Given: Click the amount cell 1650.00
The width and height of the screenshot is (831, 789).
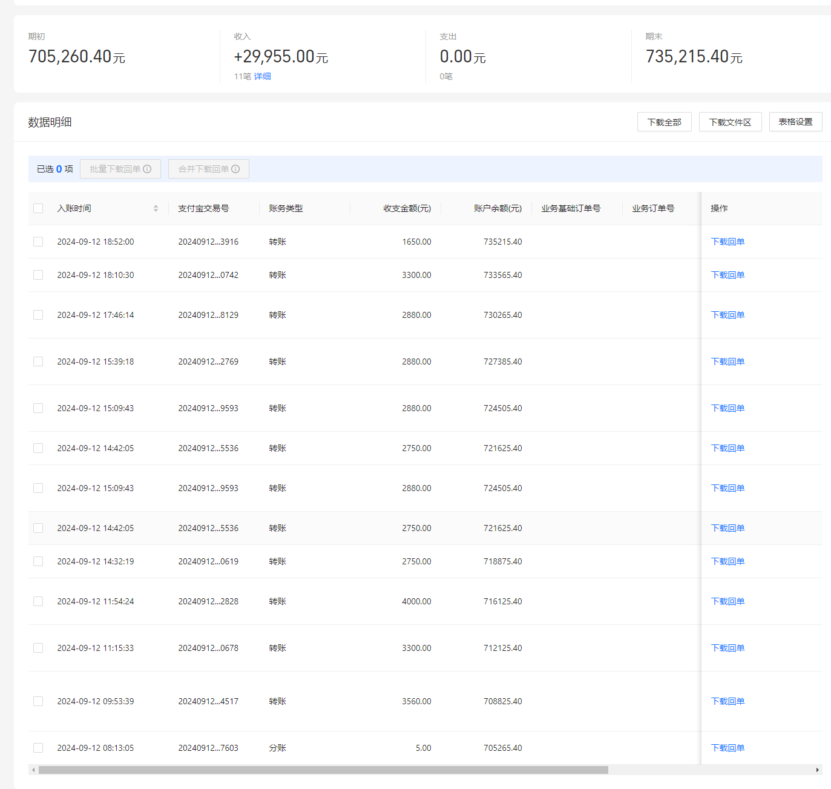Looking at the screenshot, I should pyautogui.click(x=416, y=242).
